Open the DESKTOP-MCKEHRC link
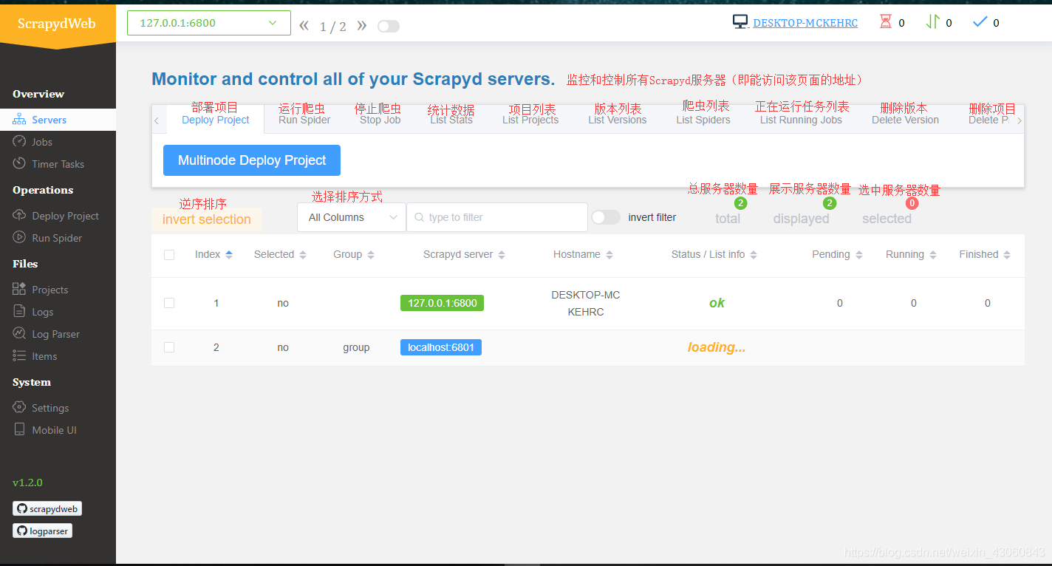The width and height of the screenshot is (1052, 566). click(805, 23)
